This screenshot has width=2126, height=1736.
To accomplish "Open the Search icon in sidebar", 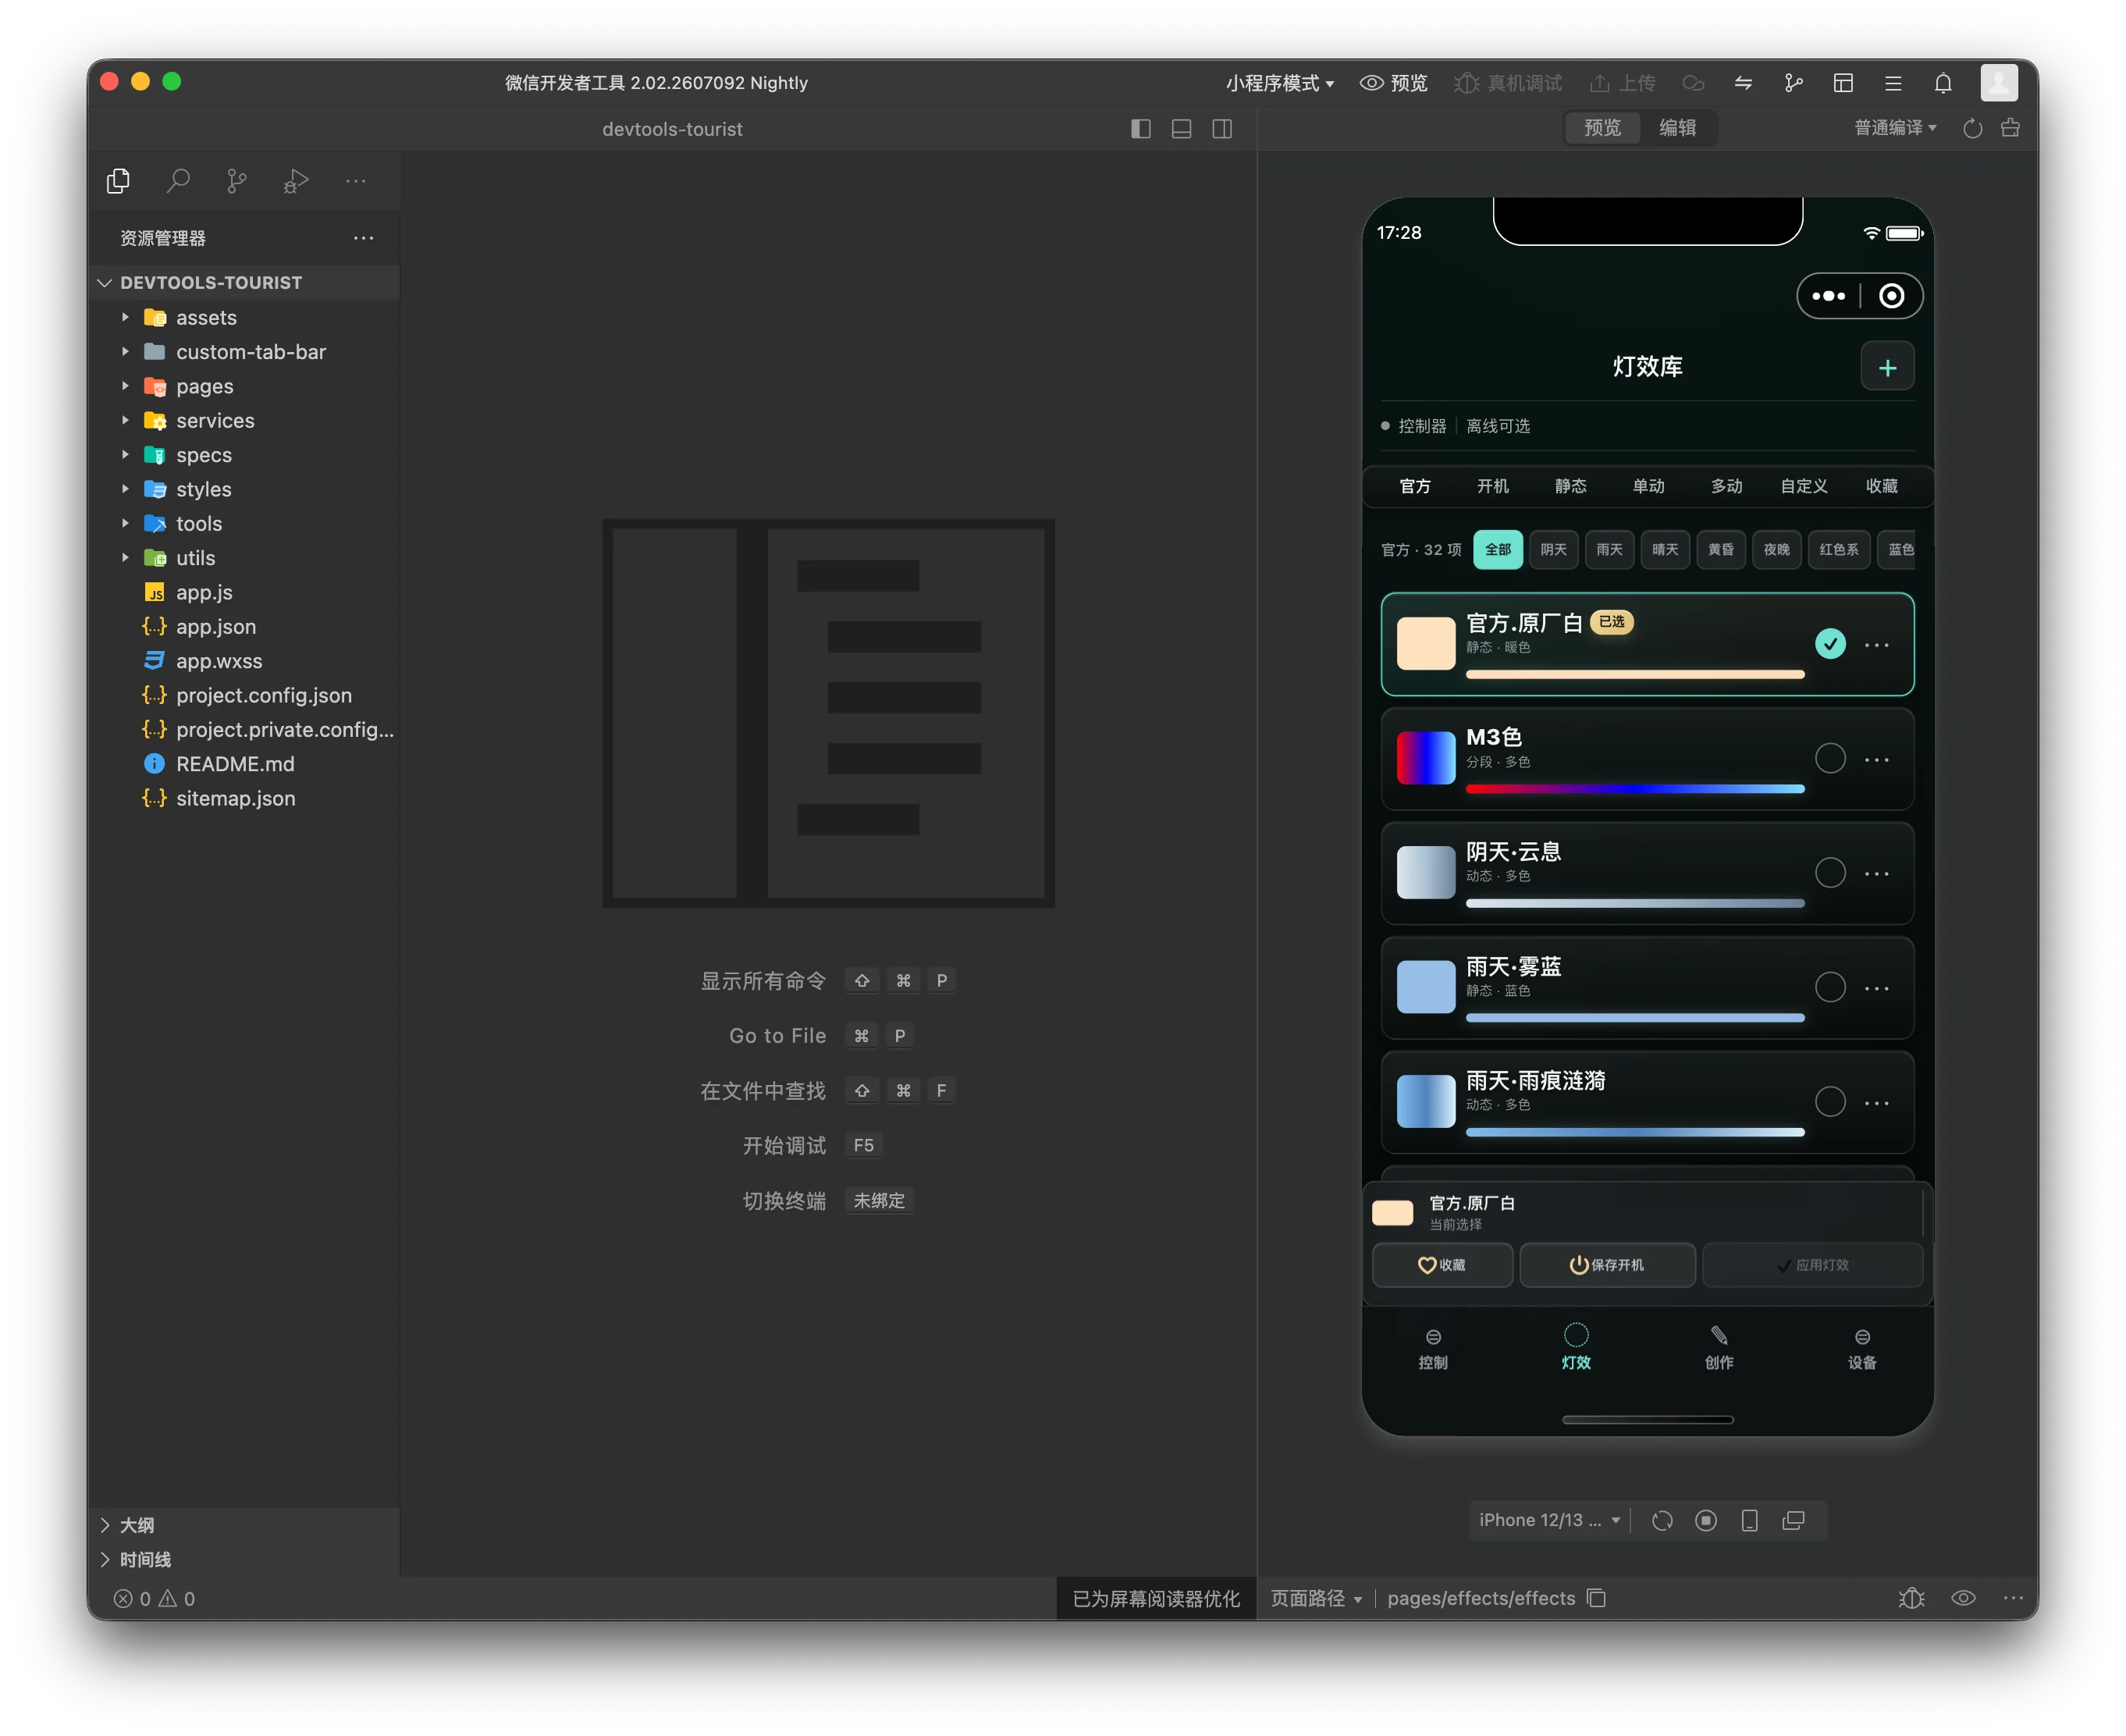I will [178, 181].
